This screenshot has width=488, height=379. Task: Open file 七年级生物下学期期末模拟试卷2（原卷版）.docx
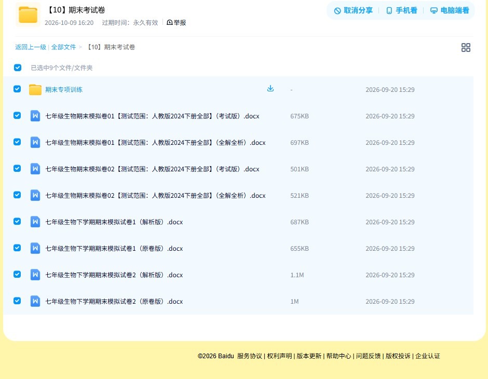[114, 301]
